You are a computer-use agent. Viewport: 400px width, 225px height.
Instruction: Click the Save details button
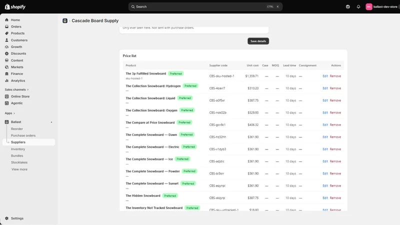click(x=258, y=41)
